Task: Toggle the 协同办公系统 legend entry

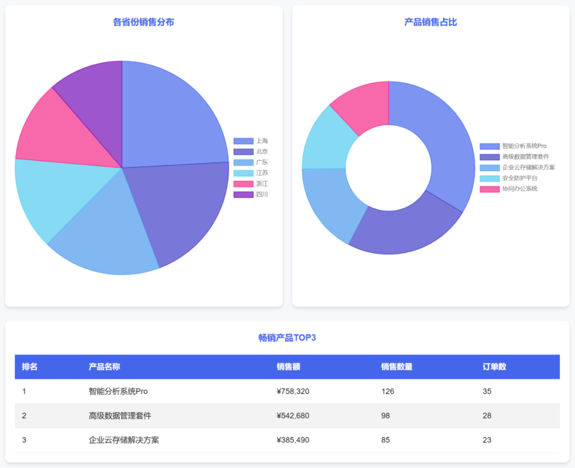Action: (x=509, y=189)
